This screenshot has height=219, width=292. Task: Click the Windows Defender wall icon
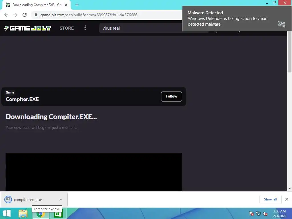281,24
